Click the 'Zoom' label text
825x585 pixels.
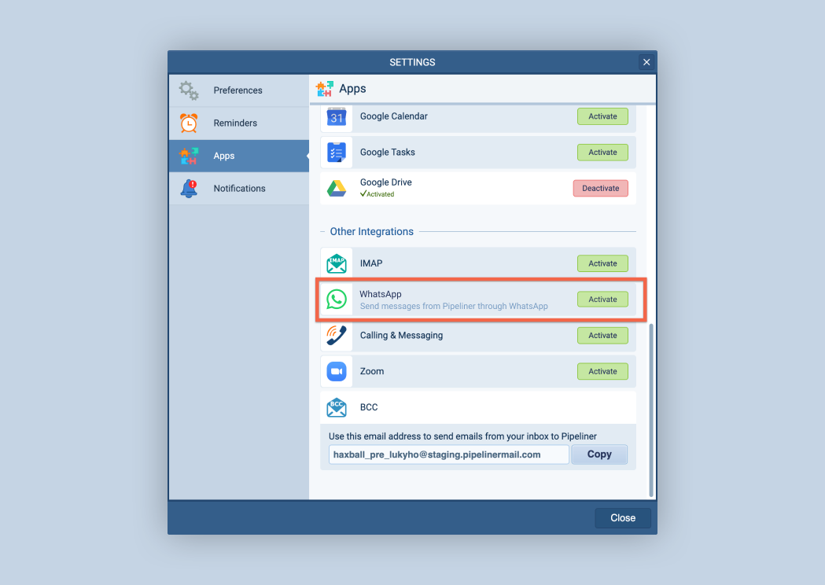(371, 371)
